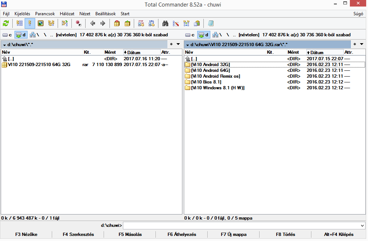Open file search with binoculars icon
This screenshot has height=241, width=368.
pos(165,23)
